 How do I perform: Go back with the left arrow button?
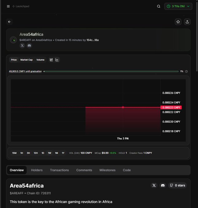(x=9, y=22)
